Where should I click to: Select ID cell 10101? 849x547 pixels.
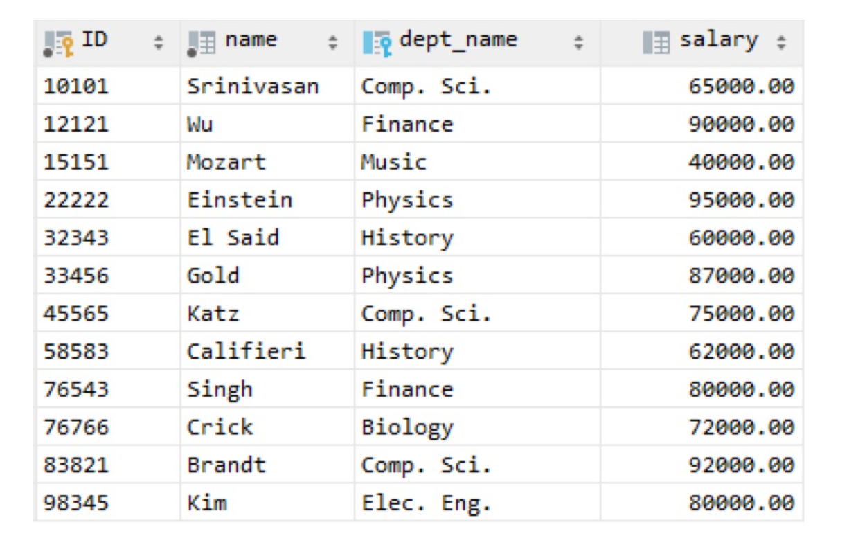point(107,86)
